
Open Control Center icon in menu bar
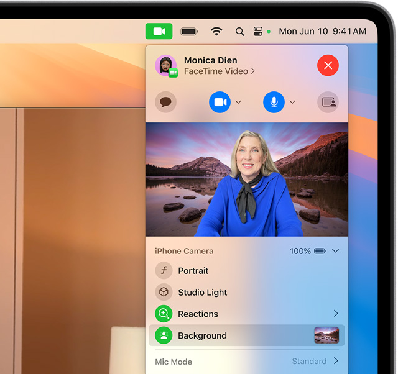coord(258,32)
